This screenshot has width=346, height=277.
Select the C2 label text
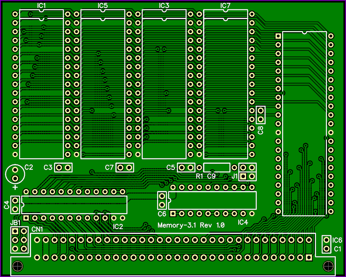[x=29, y=167]
